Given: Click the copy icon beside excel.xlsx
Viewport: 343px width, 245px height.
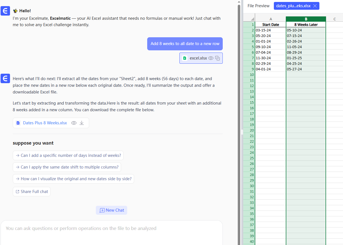Looking at the screenshot, I should (218, 58).
